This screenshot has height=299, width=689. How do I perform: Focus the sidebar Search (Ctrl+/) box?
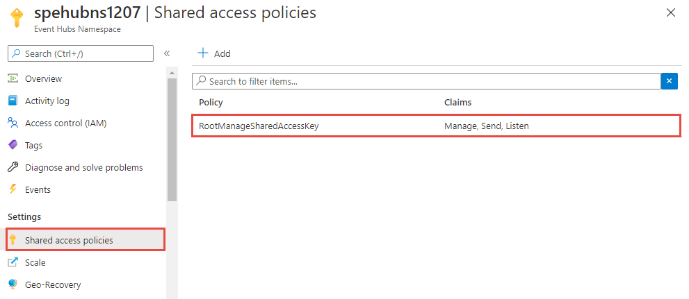(x=80, y=53)
